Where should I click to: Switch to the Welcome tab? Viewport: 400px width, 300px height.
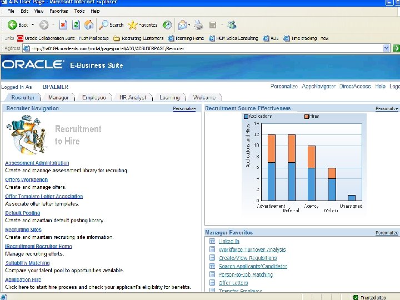[x=204, y=97]
